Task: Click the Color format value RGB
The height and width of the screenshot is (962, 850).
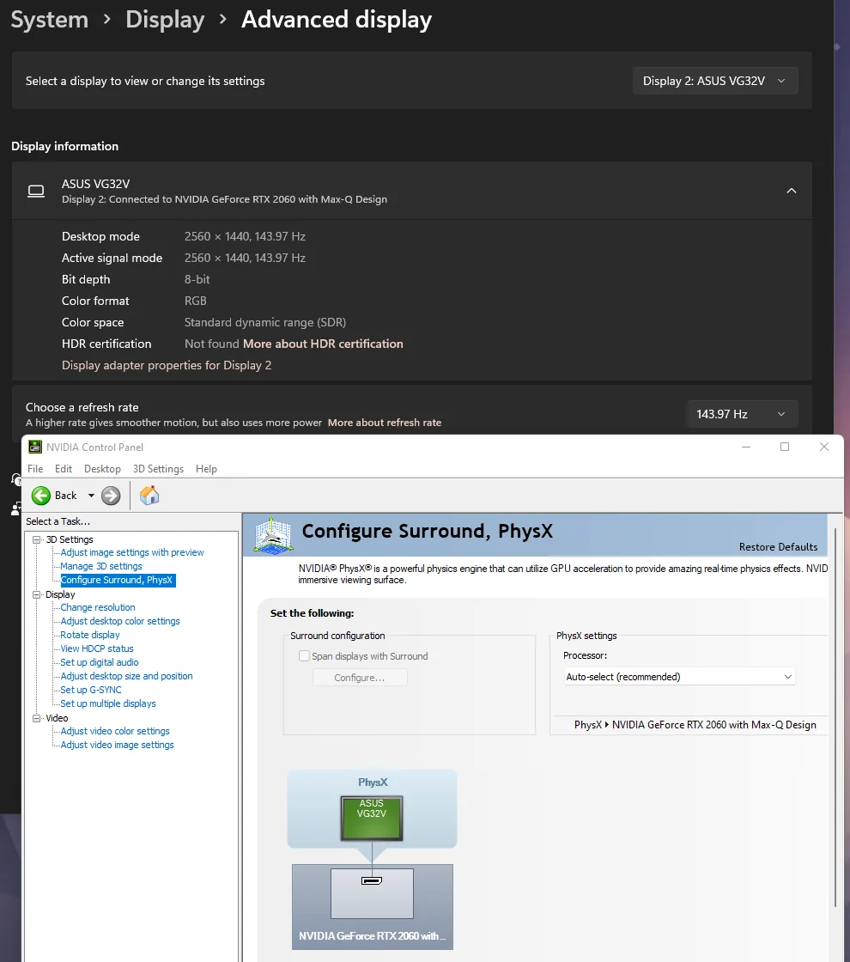Action: click(x=196, y=301)
